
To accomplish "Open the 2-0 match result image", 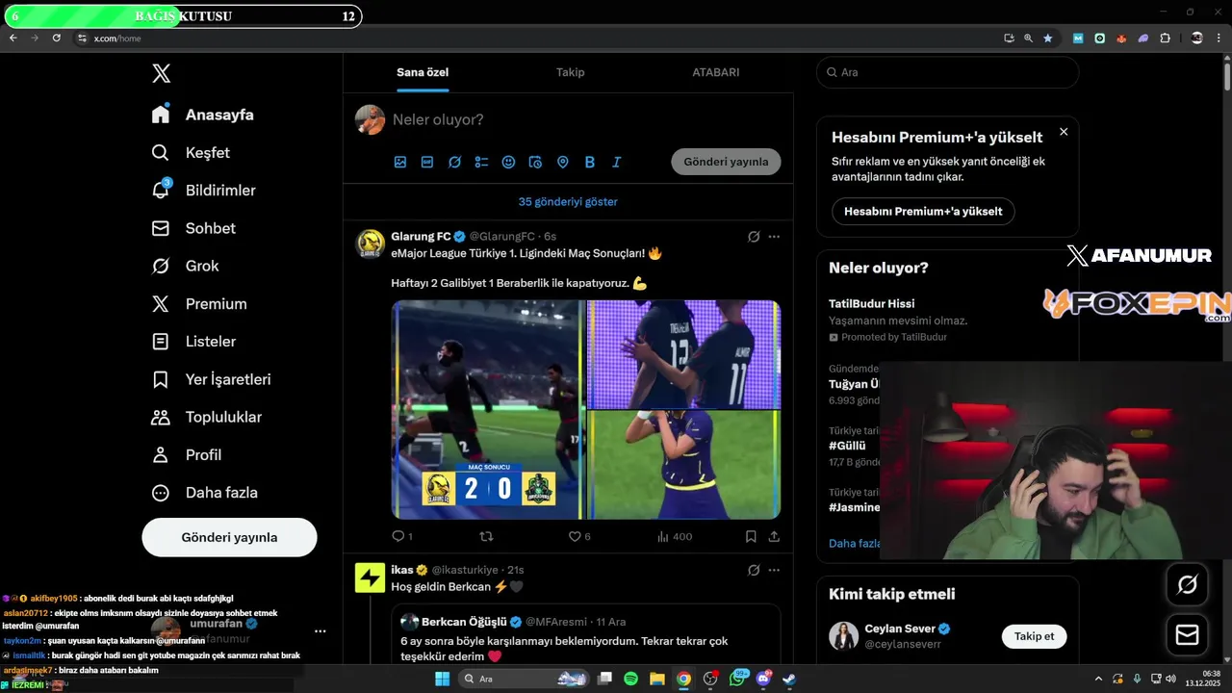I will pos(488,409).
